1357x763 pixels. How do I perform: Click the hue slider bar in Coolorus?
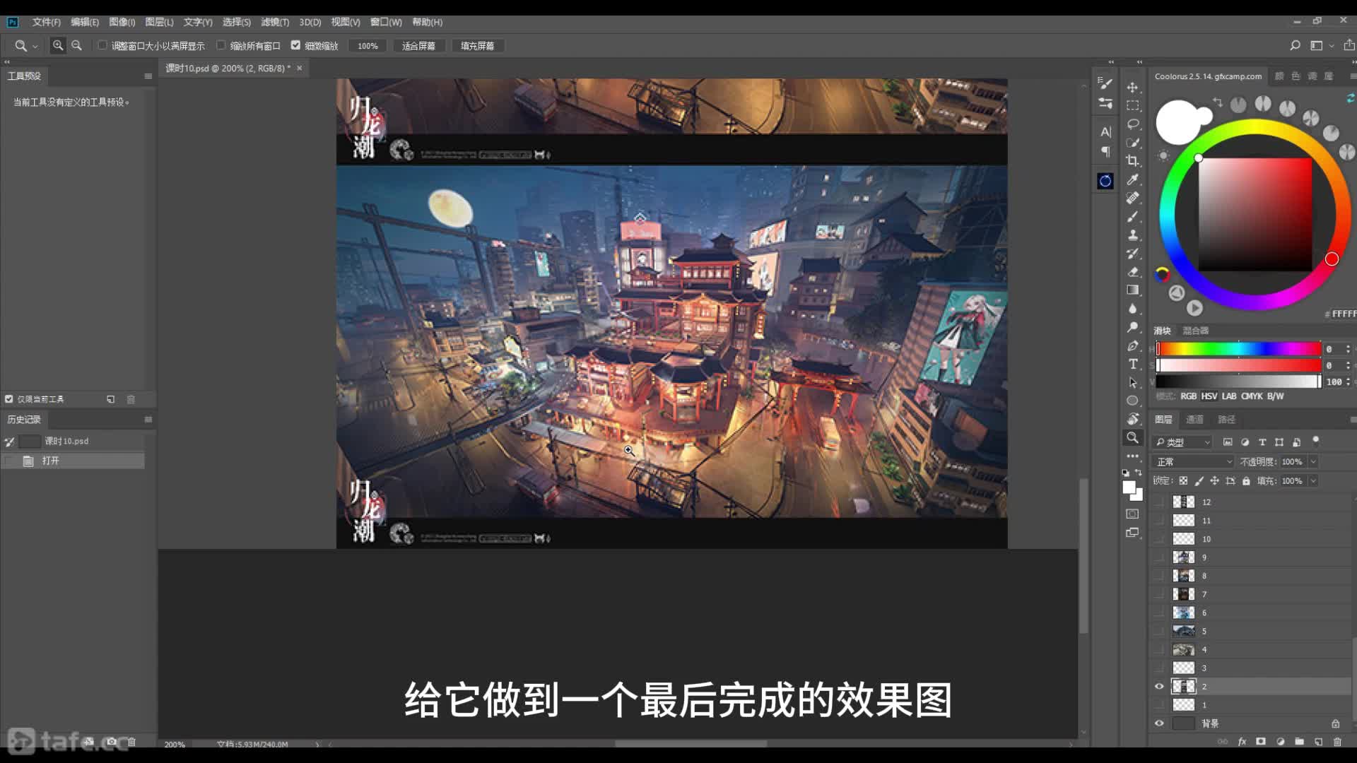point(1238,348)
